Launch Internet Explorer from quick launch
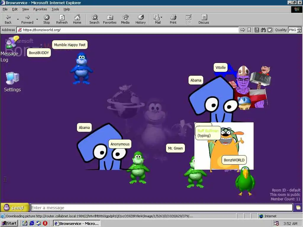The height and width of the screenshot is (227, 303). (x=32, y=223)
